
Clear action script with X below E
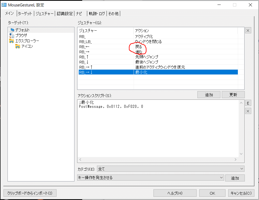(248, 111)
